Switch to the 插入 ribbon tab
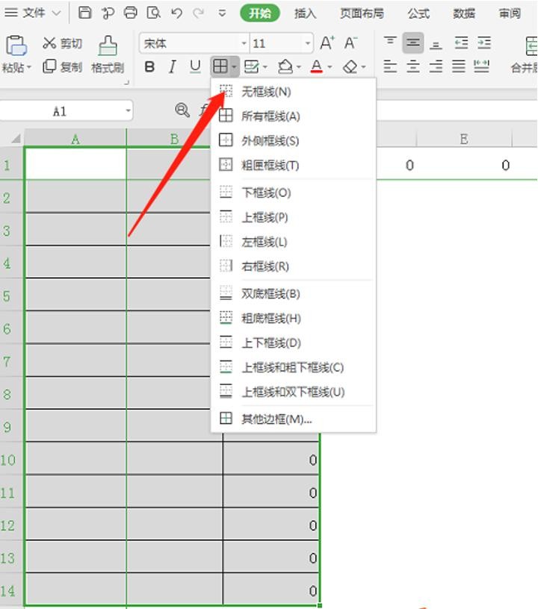Image resolution: width=538 pixels, height=609 pixels. click(305, 13)
